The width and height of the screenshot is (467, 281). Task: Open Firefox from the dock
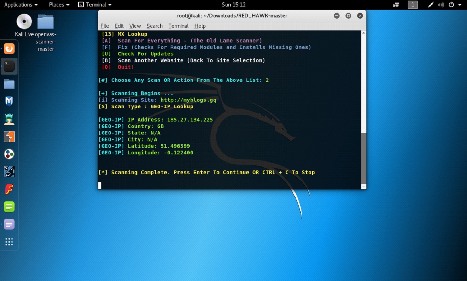(x=9, y=49)
